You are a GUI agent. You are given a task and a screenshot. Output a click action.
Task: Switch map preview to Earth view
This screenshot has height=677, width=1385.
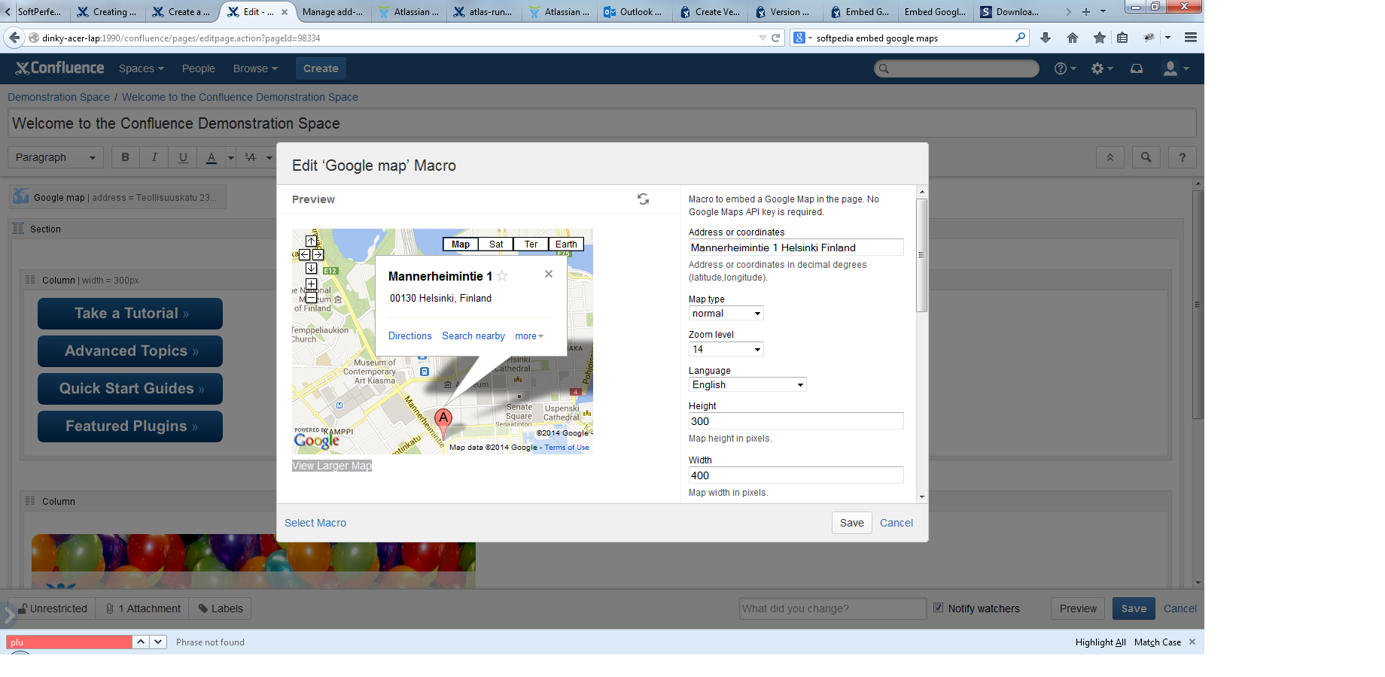tap(566, 244)
